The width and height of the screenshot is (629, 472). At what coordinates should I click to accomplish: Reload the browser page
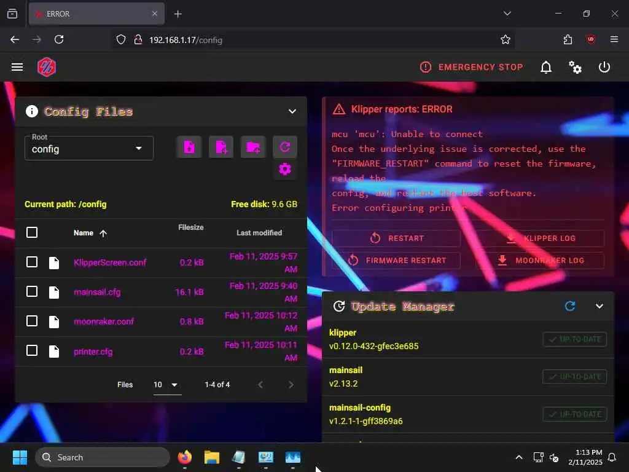59,39
